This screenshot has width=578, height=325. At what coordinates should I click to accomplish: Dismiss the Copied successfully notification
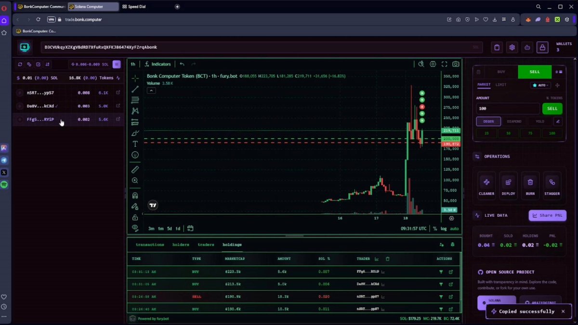tap(563, 312)
